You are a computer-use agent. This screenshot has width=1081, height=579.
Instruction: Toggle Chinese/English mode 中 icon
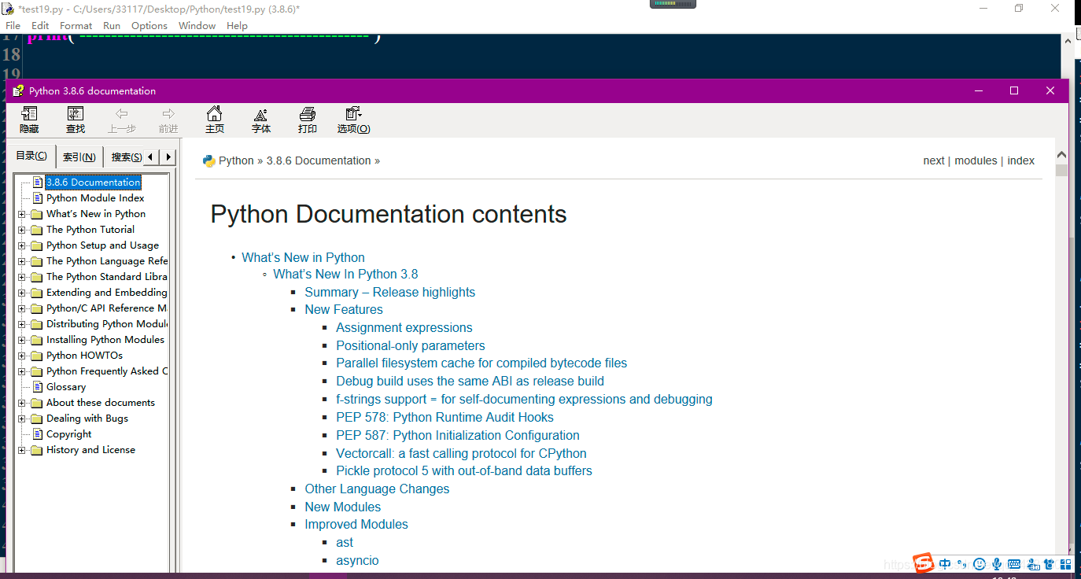pyautogui.click(x=945, y=564)
